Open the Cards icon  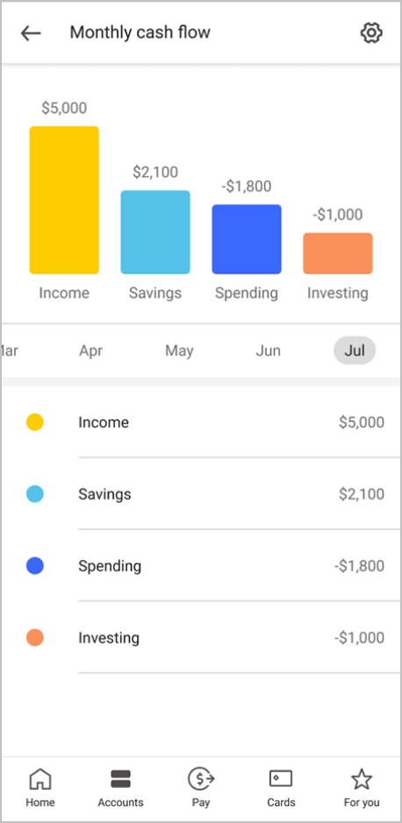[x=281, y=778]
